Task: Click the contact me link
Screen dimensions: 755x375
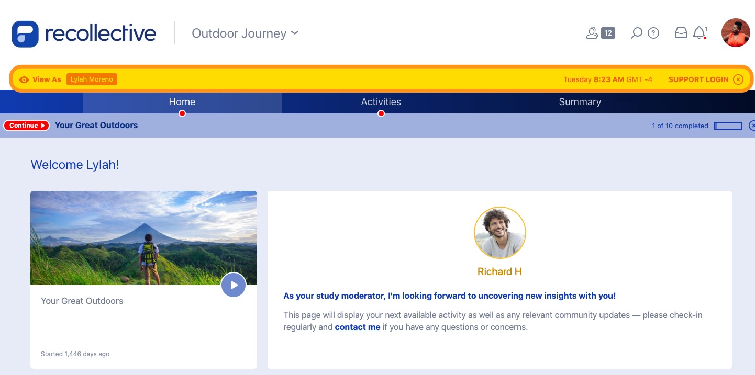Action: [358, 327]
